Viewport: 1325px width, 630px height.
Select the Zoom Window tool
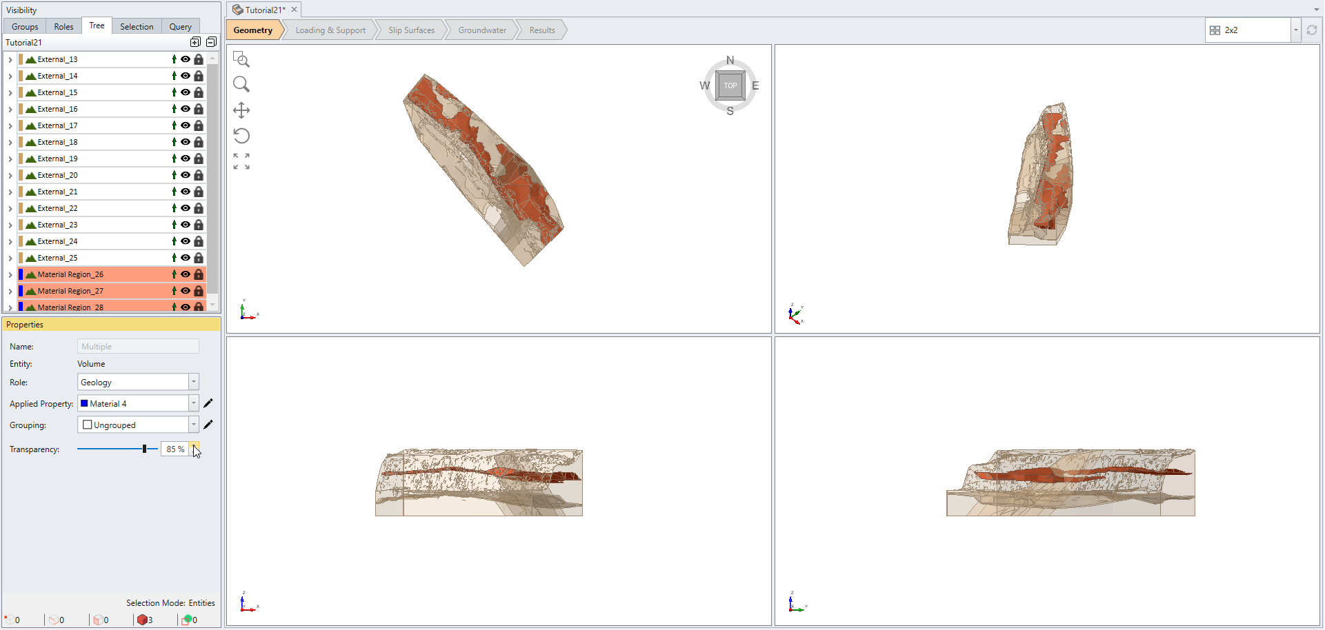coord(241,59)
